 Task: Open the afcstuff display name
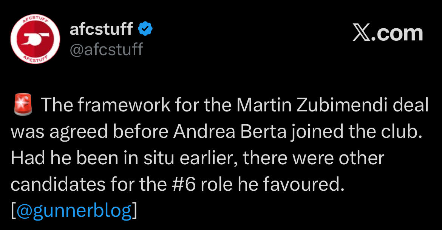click(101, 29)
